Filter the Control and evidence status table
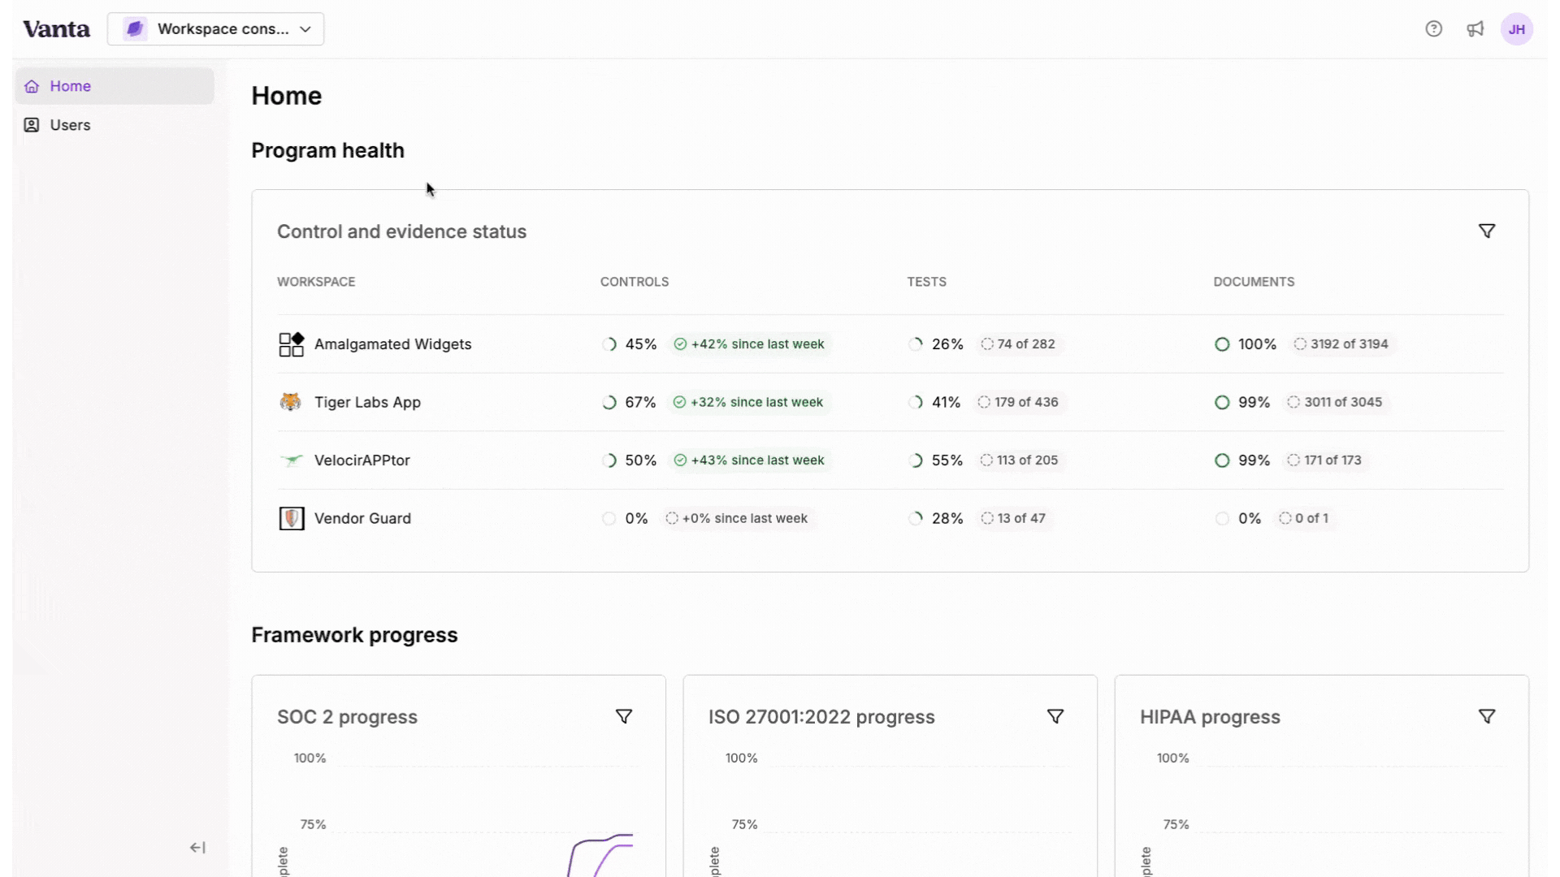This screenshot has width=1560, height=877. click(1487, 231)
